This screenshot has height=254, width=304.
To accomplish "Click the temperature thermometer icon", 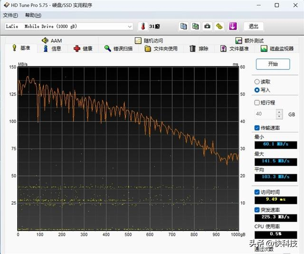I will (x=142, y=27).
